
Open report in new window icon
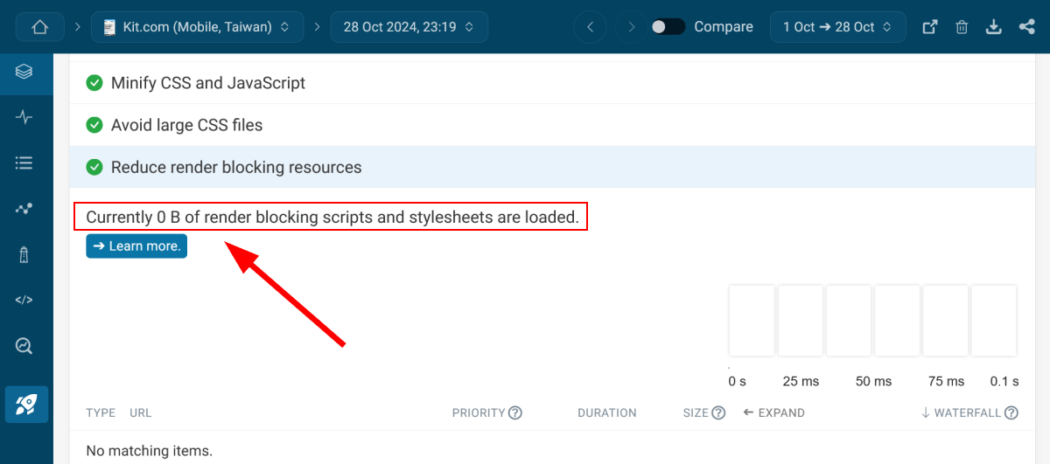tap(930, 27)
